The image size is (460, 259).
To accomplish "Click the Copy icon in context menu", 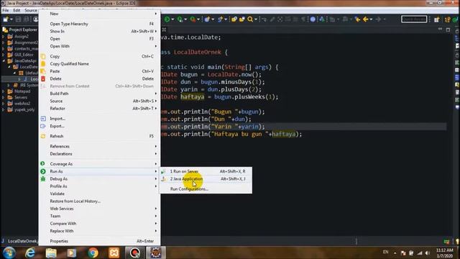I will tap(43, 56).
